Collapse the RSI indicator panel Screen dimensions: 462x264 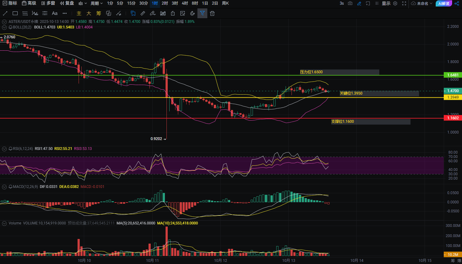(4, 149)
